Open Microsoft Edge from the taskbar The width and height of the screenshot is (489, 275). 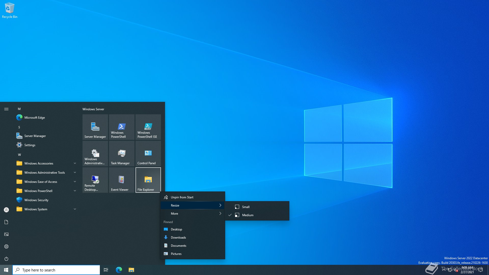(x=119, y=270)
